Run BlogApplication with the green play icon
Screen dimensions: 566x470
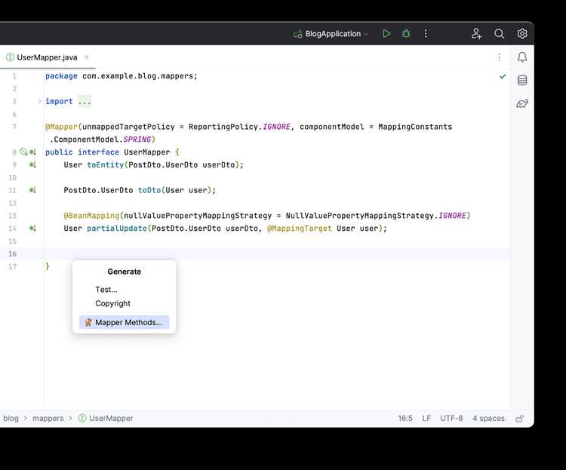coord(386,33)
